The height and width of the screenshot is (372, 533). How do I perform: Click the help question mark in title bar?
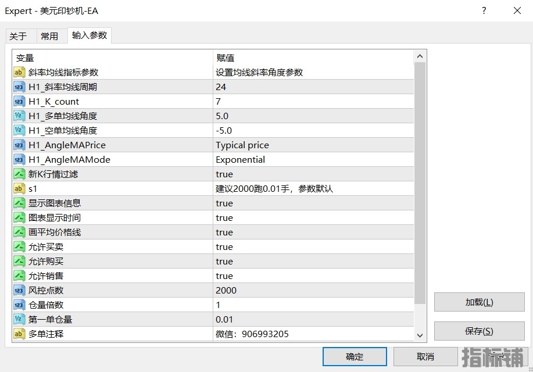coord(484,10)
